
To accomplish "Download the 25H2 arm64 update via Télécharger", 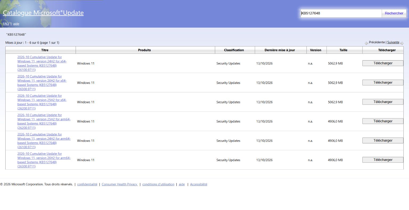I will 383,121.
